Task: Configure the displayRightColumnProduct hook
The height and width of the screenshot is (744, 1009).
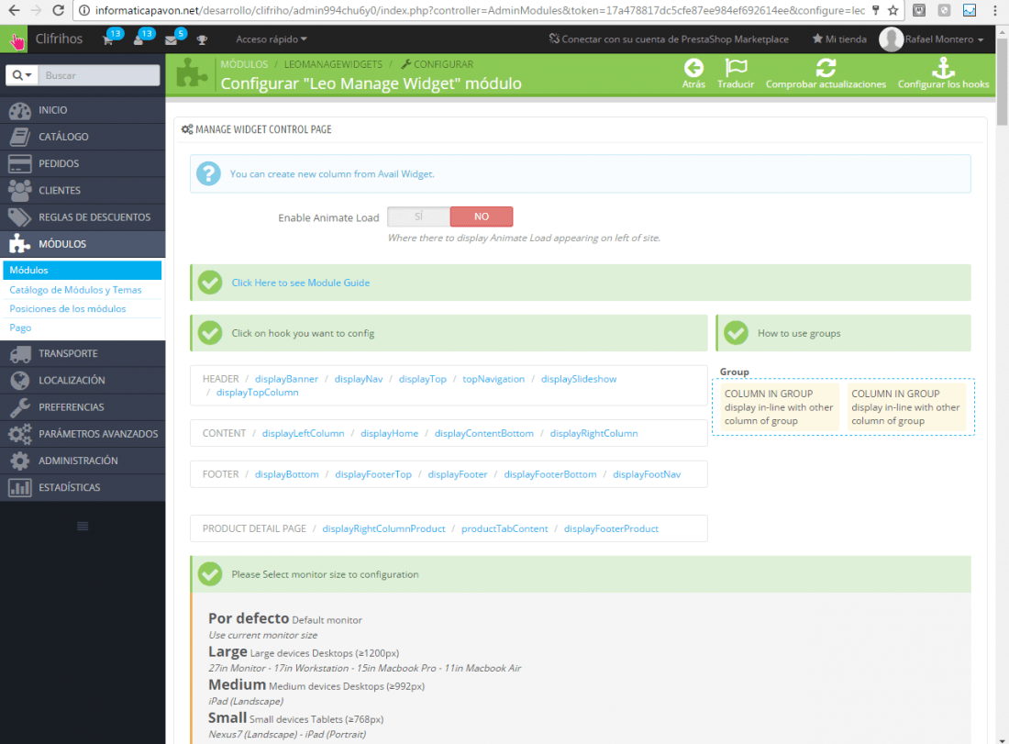Action: click(383, 529)
